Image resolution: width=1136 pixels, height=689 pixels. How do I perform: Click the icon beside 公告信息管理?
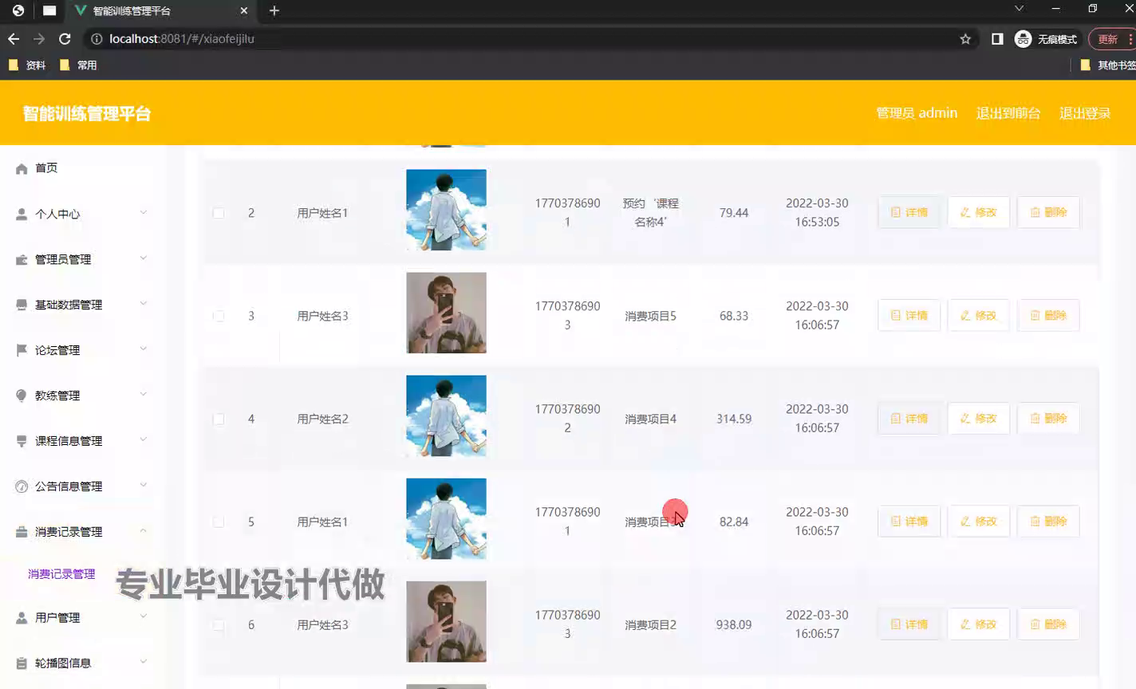pos(22,486)
